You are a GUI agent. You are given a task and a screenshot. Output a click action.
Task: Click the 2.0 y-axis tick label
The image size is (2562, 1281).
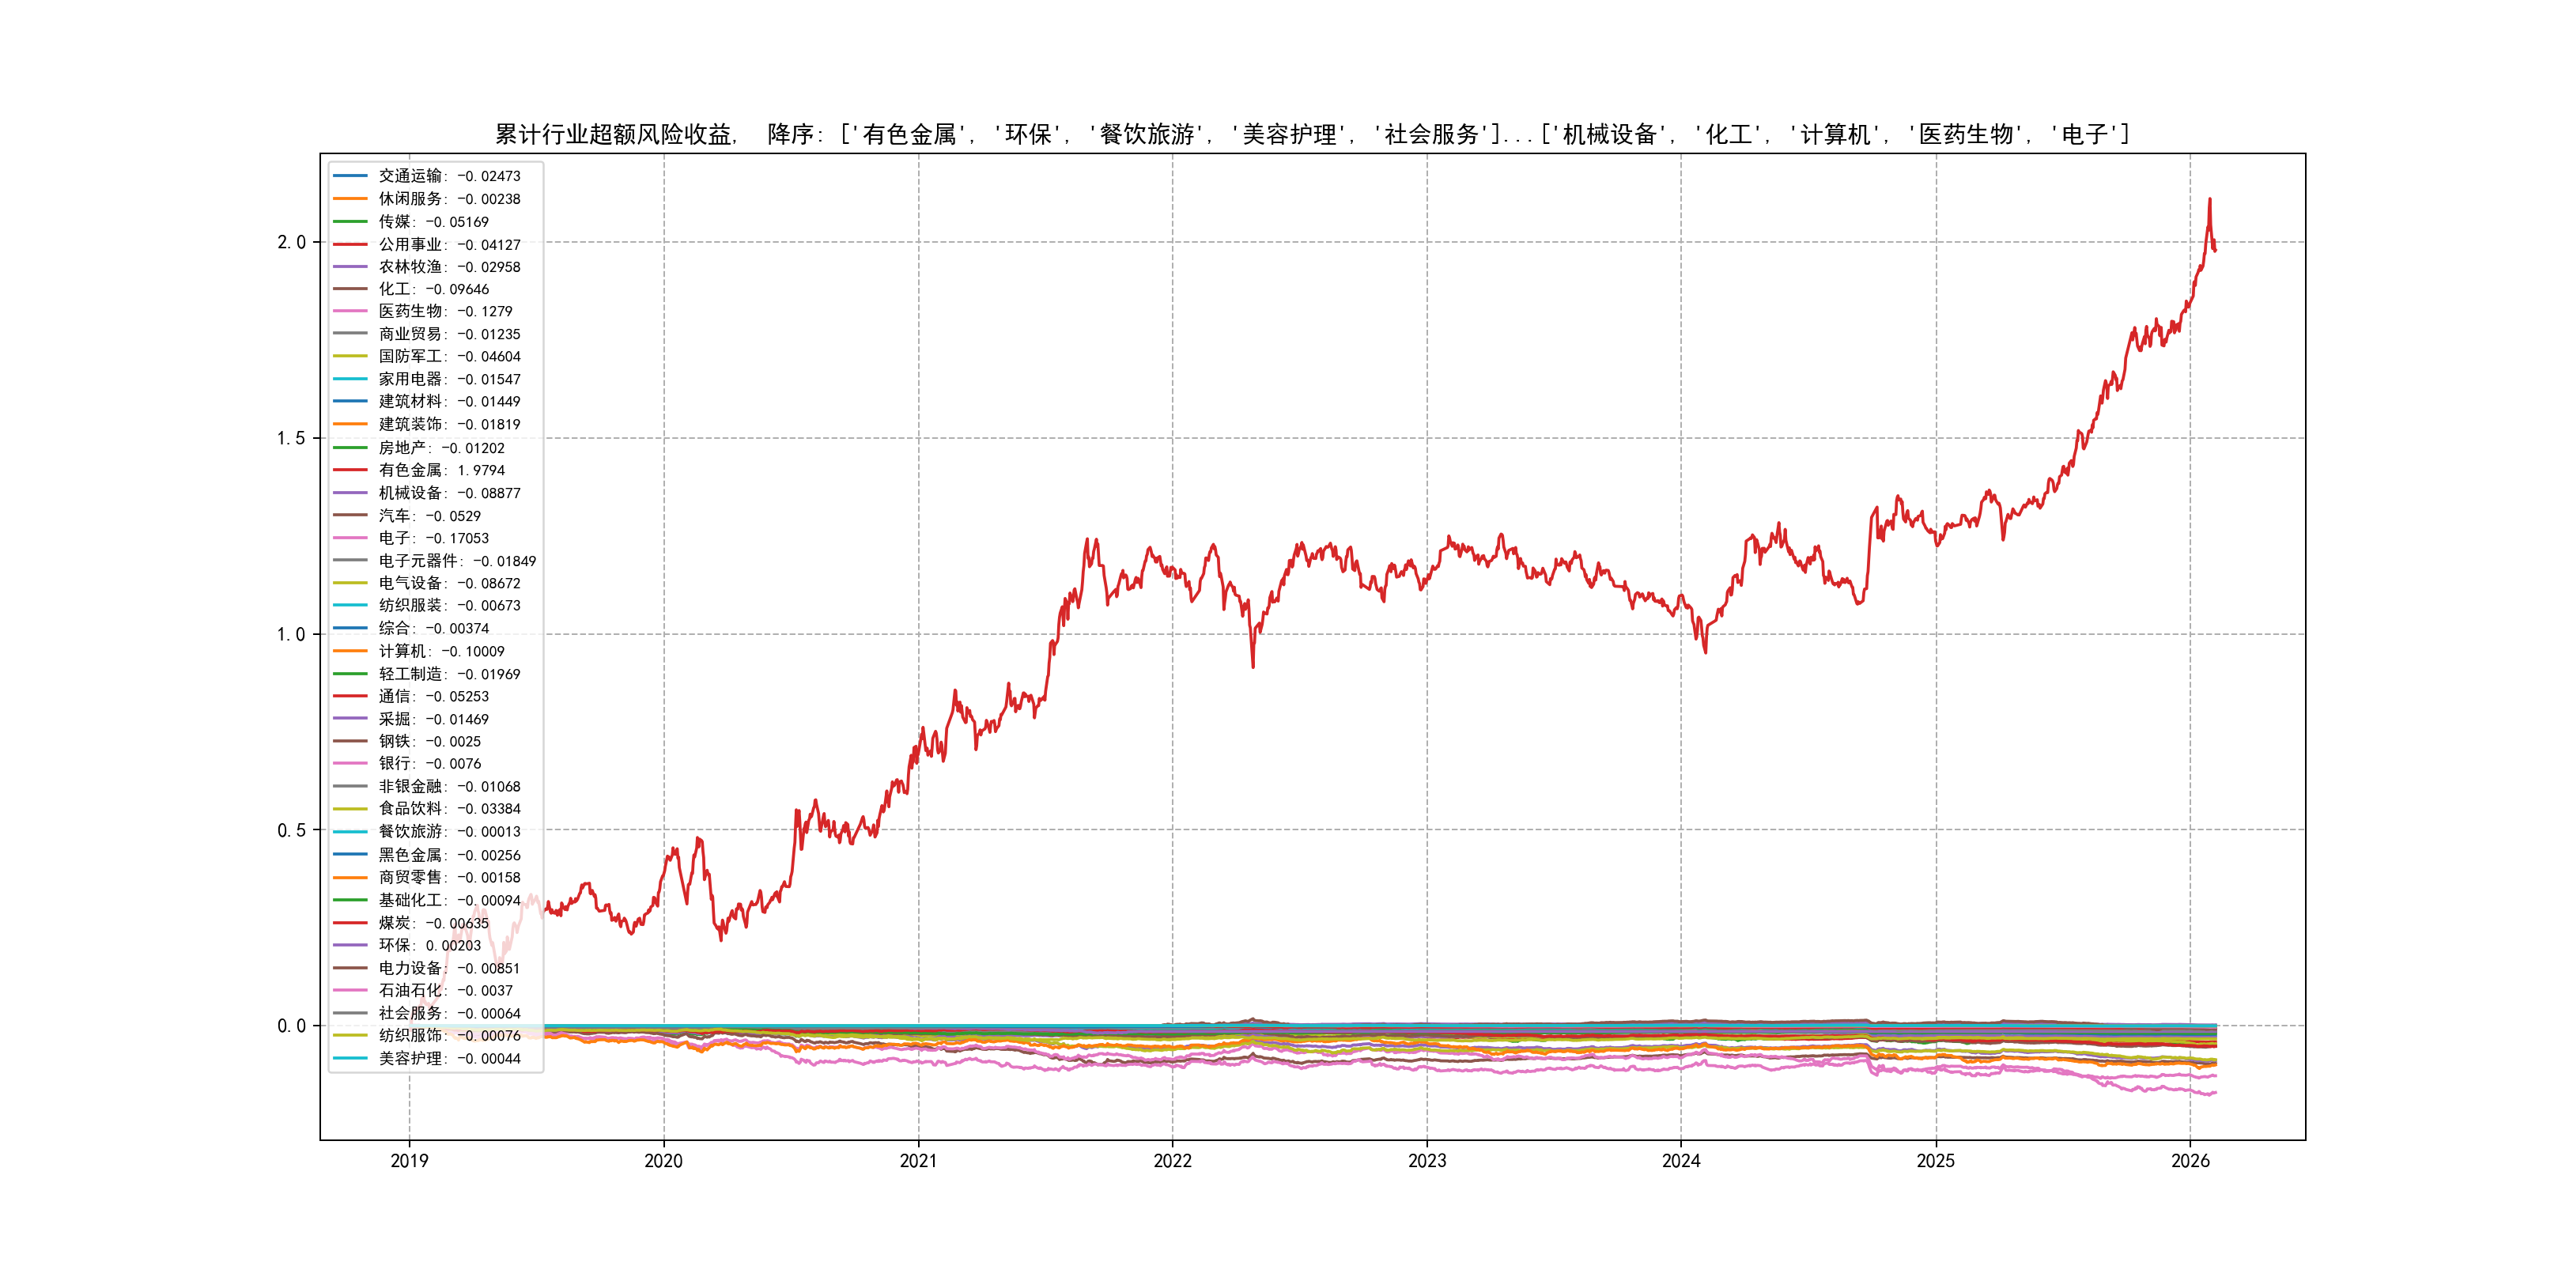tap(292, 242)
